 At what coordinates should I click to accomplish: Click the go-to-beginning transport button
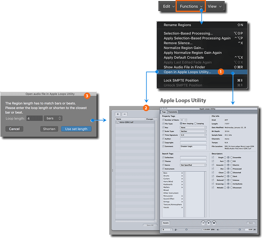pos(203,223)
